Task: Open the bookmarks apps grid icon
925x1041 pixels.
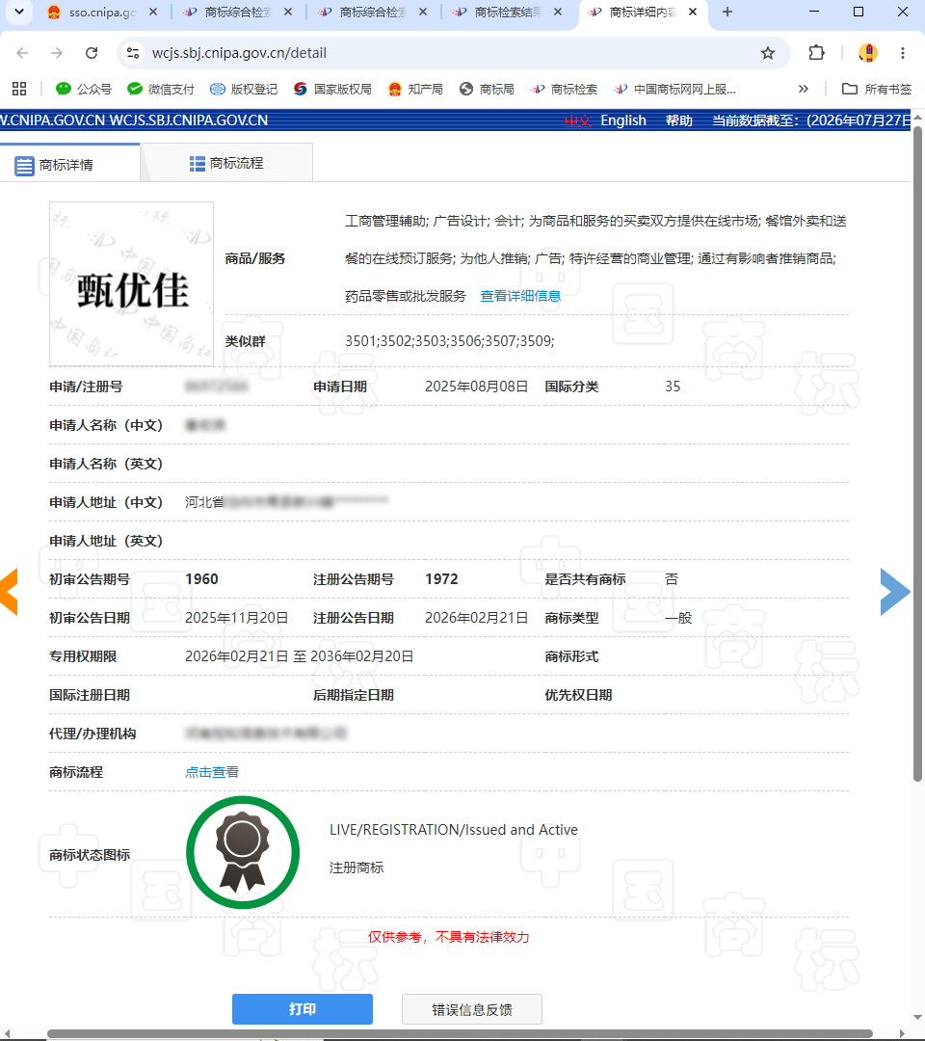Action: point(19,89)
